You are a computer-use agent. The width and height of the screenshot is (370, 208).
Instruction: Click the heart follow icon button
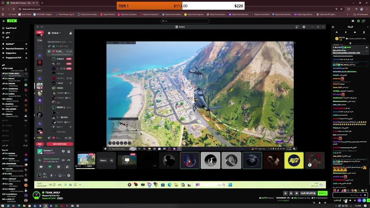[296, 193]
